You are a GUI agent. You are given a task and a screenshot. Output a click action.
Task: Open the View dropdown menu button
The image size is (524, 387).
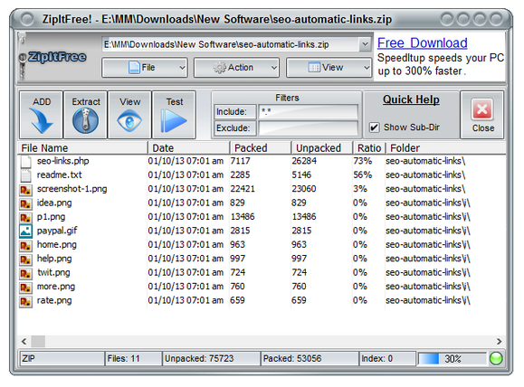coord(329,68)
